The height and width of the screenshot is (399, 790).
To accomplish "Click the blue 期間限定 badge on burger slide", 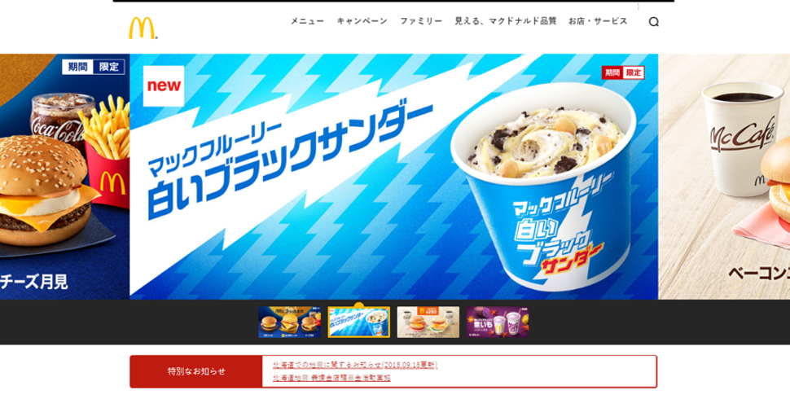I will click(93, 67).
